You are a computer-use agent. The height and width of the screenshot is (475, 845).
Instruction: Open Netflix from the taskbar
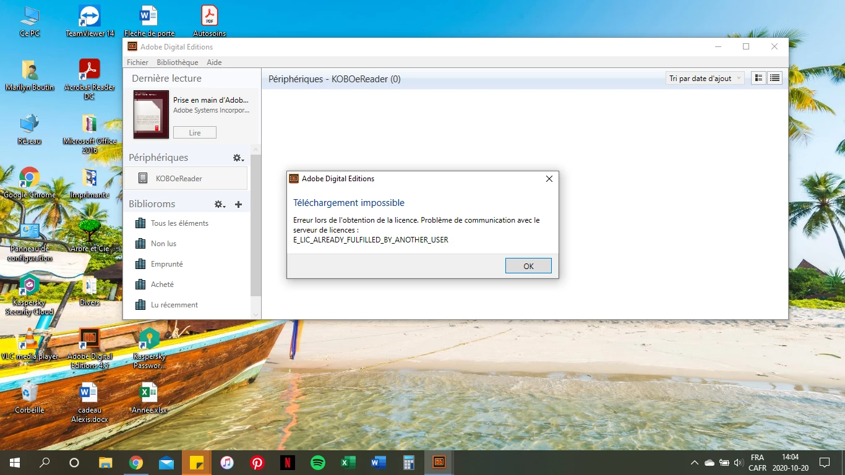[288, 462]
